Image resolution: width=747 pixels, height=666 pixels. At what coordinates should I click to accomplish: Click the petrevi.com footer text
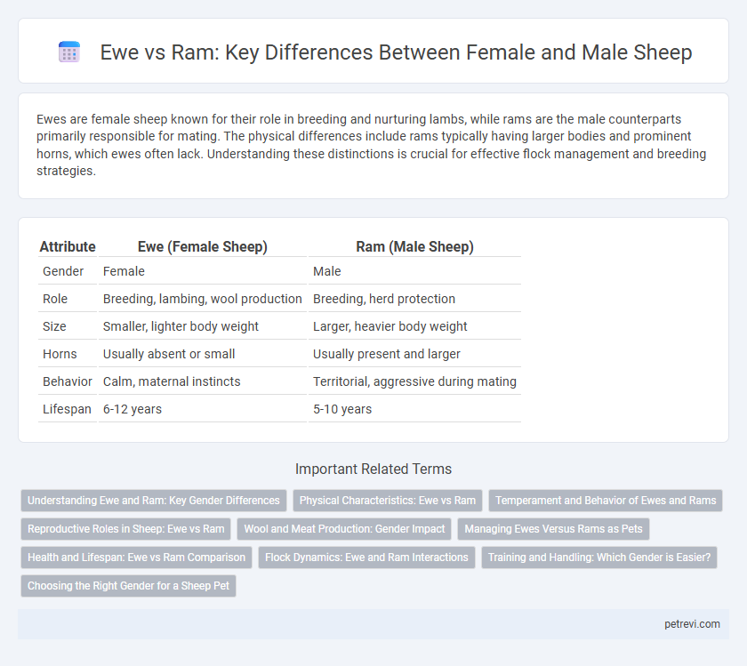[x=692, y=624]
